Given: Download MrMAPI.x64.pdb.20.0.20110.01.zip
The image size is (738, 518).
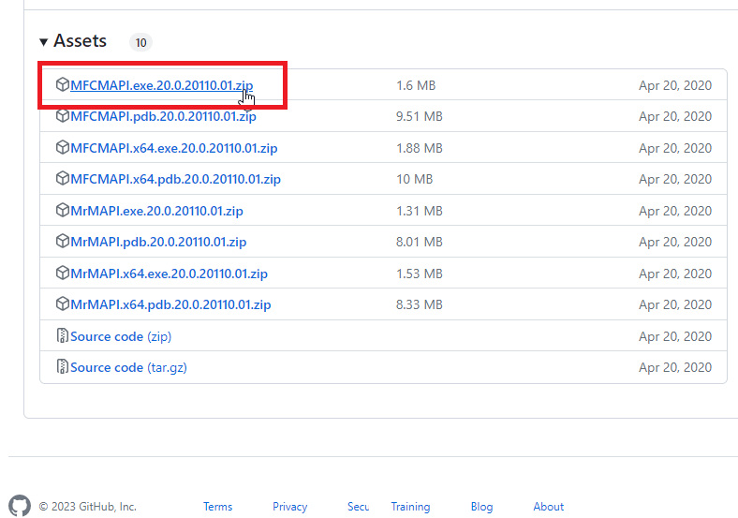Looking at the screenshot, I should pyautogui.click(x=170, y=304).
